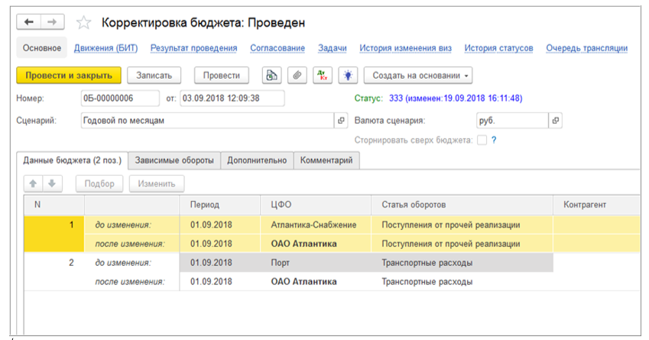Open the Валюта сценария selection button
The image size is (649, 340).
556,121
